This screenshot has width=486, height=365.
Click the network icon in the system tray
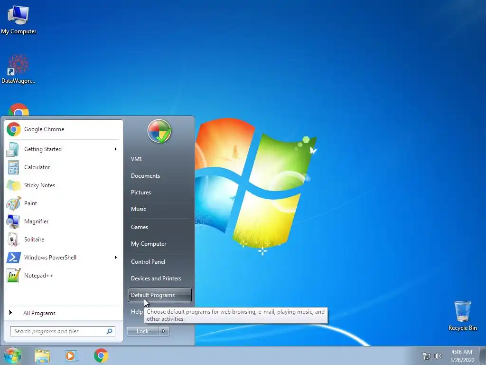pos(427,356)
